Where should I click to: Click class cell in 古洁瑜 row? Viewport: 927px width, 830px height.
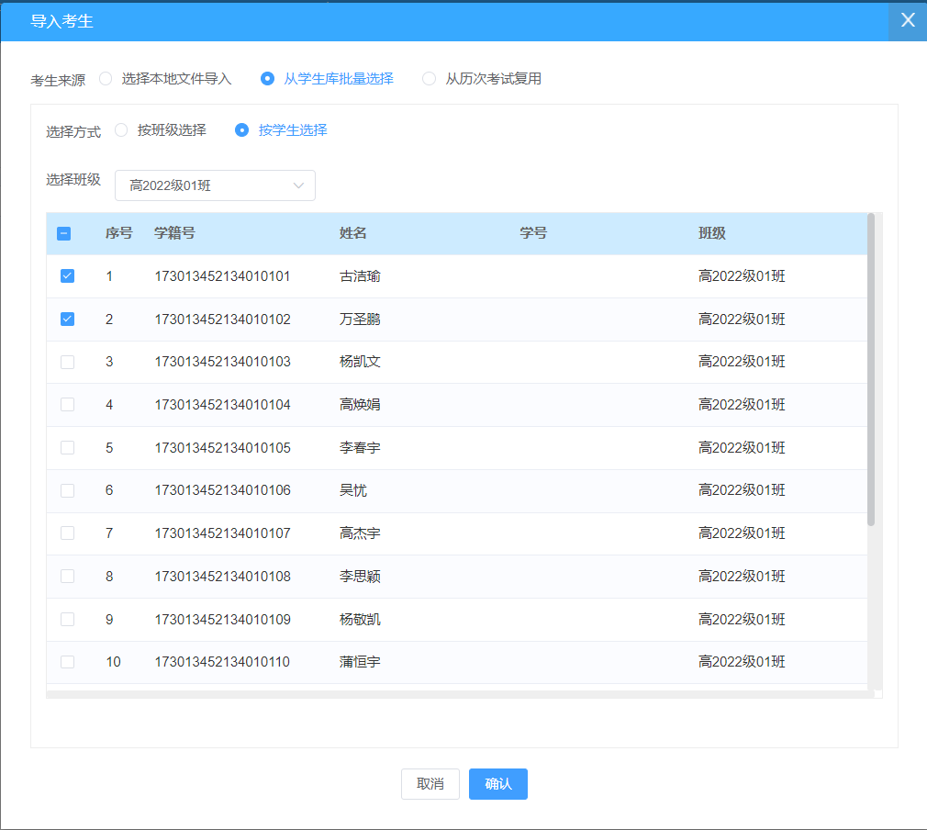[x=742, y=276]
